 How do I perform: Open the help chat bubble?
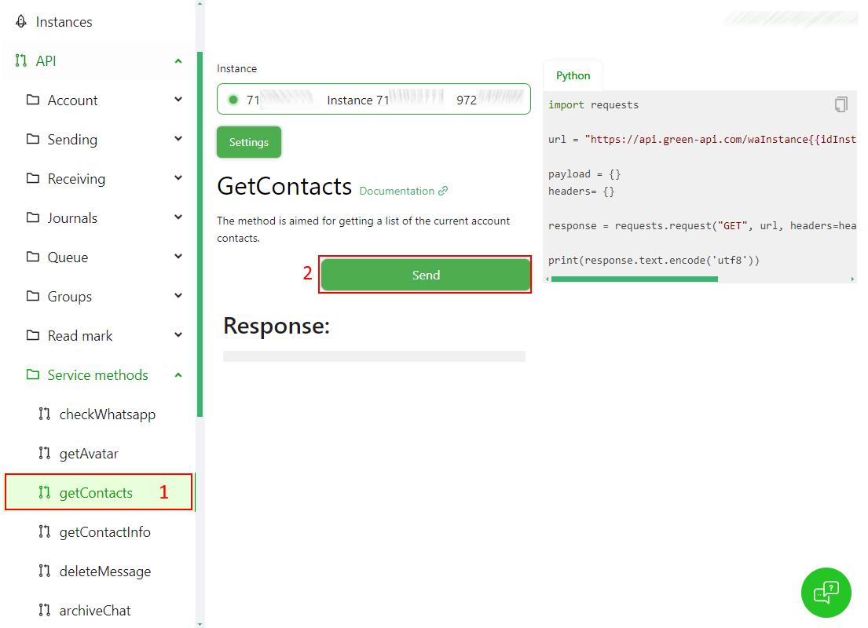point(826,593)
